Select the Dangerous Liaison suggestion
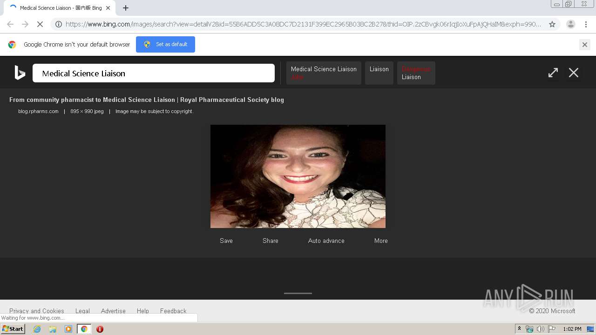 (x=416, y=73)
